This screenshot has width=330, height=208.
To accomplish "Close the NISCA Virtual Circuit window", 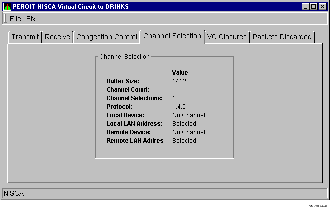I will 322,7.
